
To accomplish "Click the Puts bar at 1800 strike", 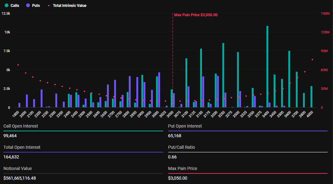I will click(x=19, y=105).
